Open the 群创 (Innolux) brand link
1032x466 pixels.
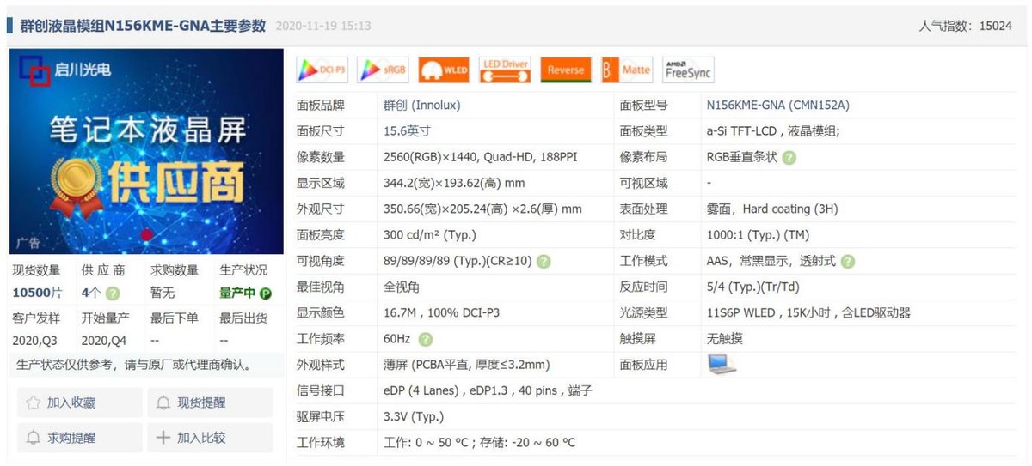[x=421, y=106]
